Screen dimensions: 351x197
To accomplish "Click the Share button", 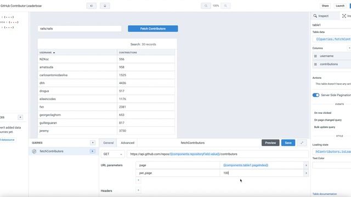I will (325, 6).
